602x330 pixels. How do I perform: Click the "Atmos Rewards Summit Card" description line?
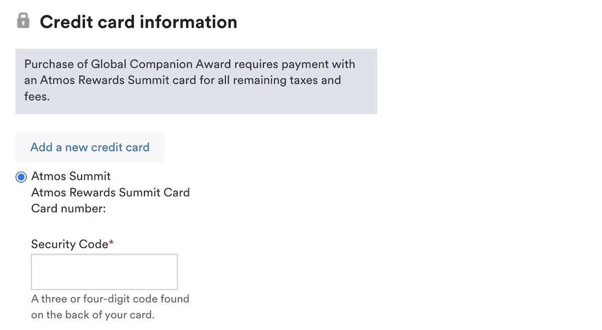110,193
